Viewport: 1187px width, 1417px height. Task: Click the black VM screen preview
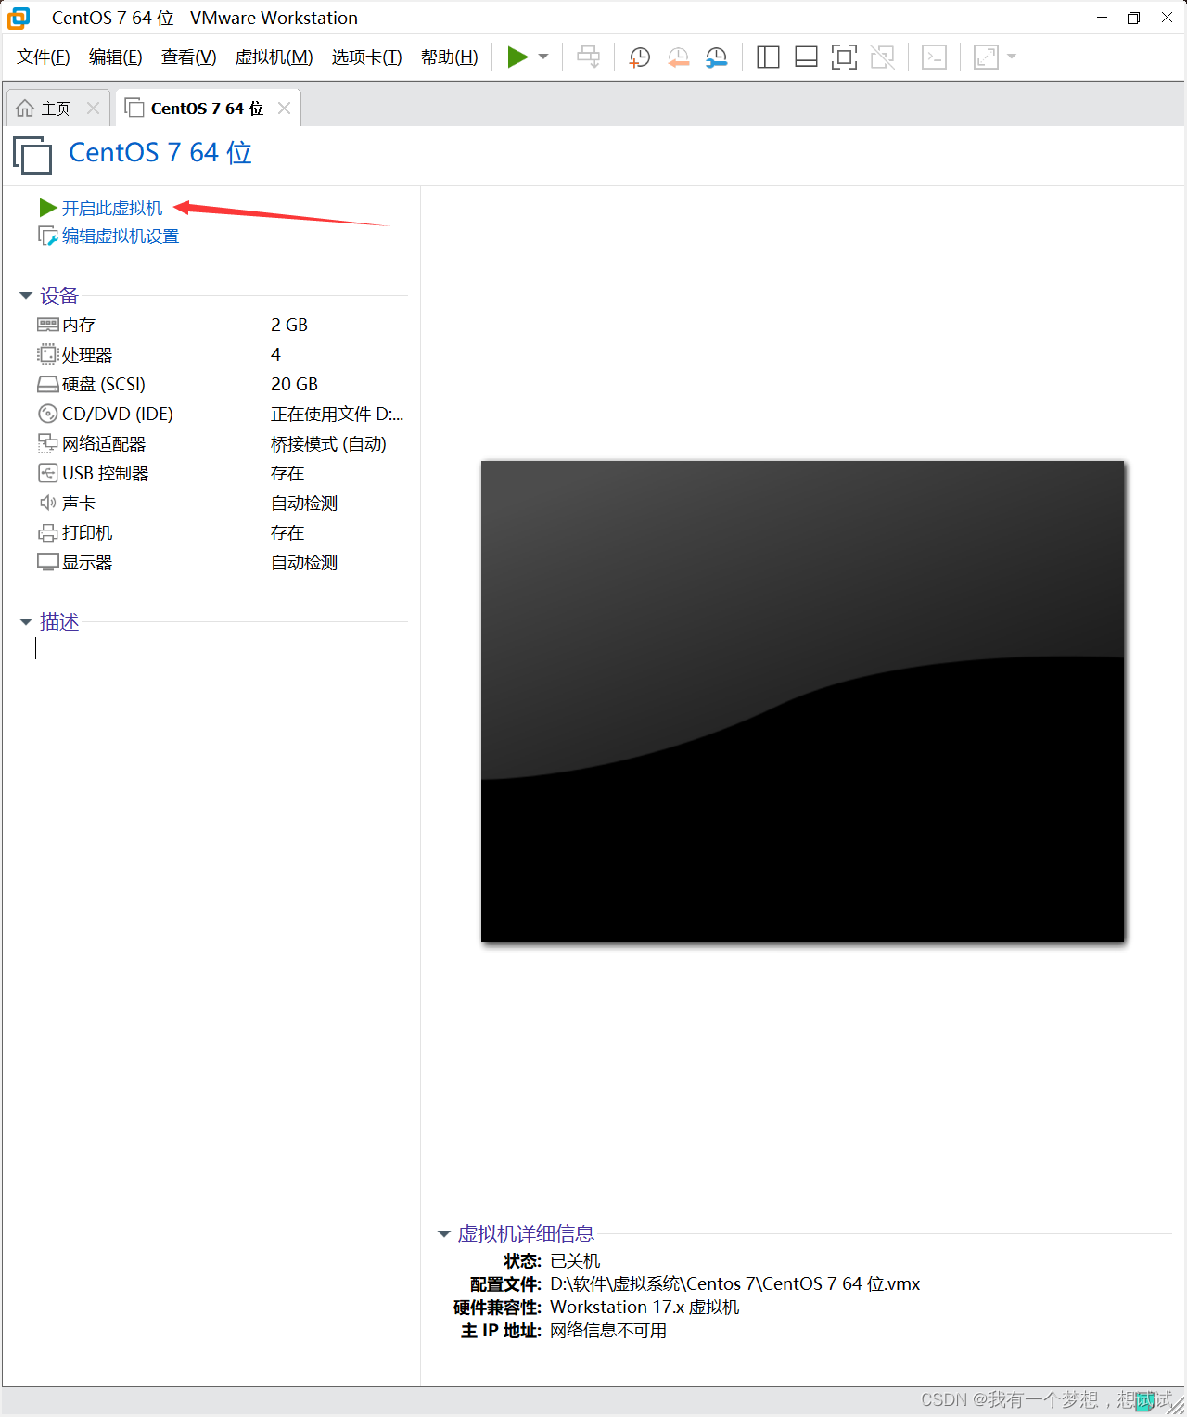click(x=802, y=701)
